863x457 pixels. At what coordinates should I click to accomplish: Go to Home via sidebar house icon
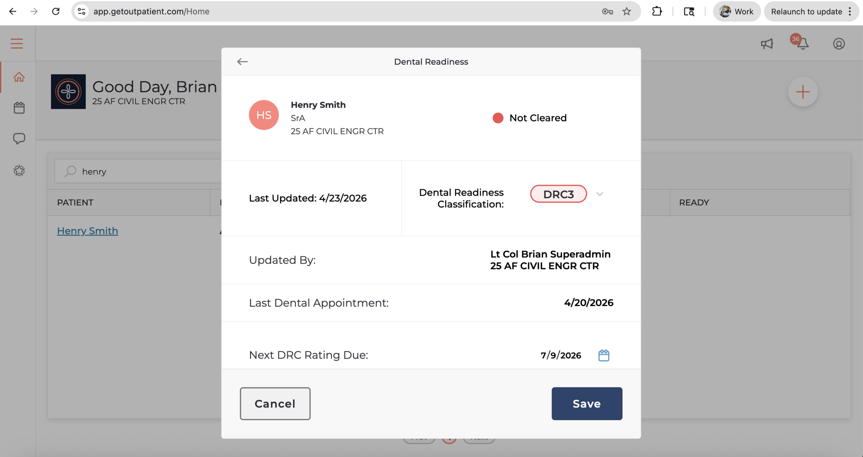point(19,77)
